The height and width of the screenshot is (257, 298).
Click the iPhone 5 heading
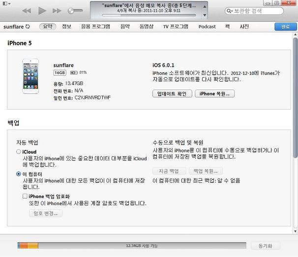click(x=19, y=43)
